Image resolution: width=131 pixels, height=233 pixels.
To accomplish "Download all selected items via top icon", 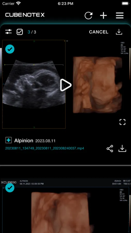I will [119, 32].
